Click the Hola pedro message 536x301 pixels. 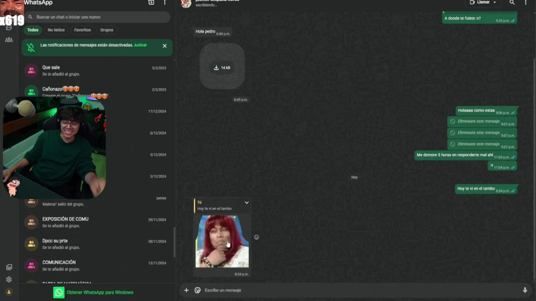(x=213, y=32)
